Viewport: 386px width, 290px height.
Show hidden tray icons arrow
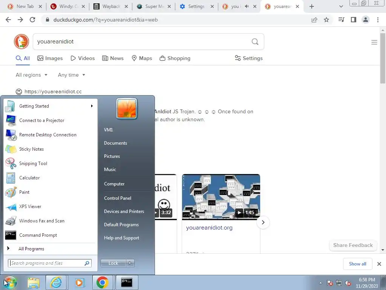pos(320,283)
